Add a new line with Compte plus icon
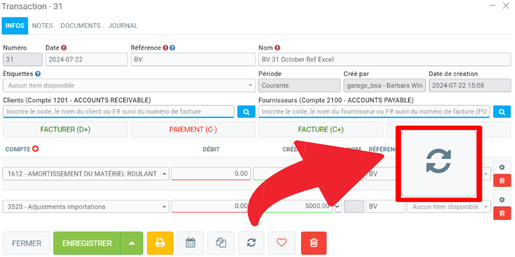The height and width of the screenshot is (257, 515). tap(35, 149)
